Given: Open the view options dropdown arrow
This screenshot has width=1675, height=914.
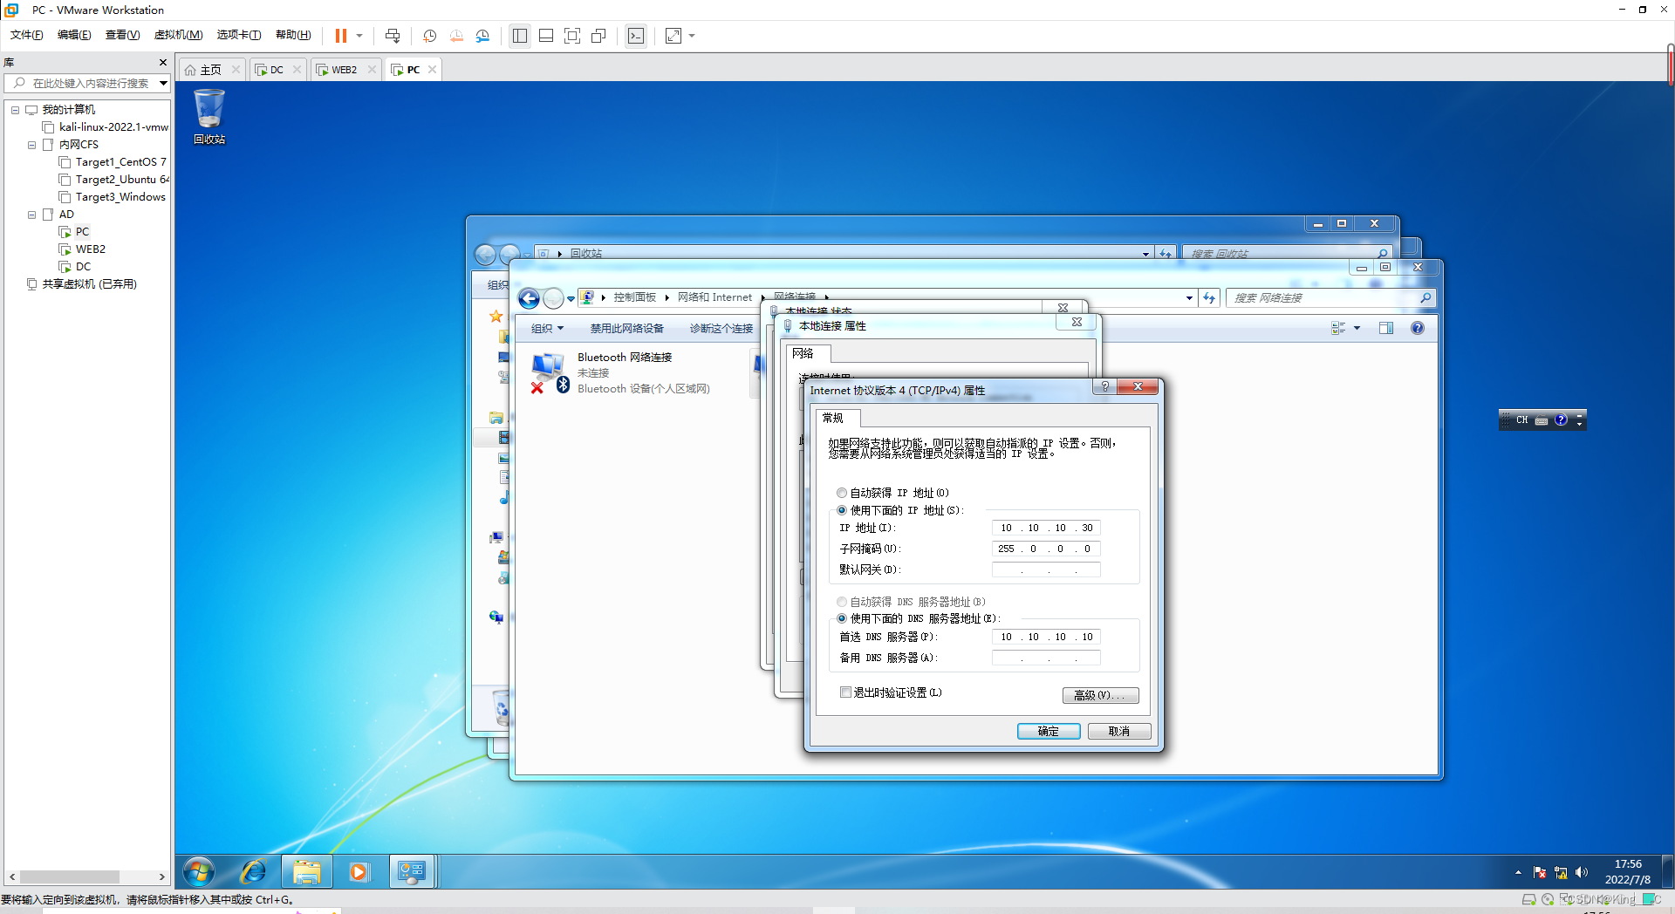Looking at the screenshot, I should pos(1357,328).
